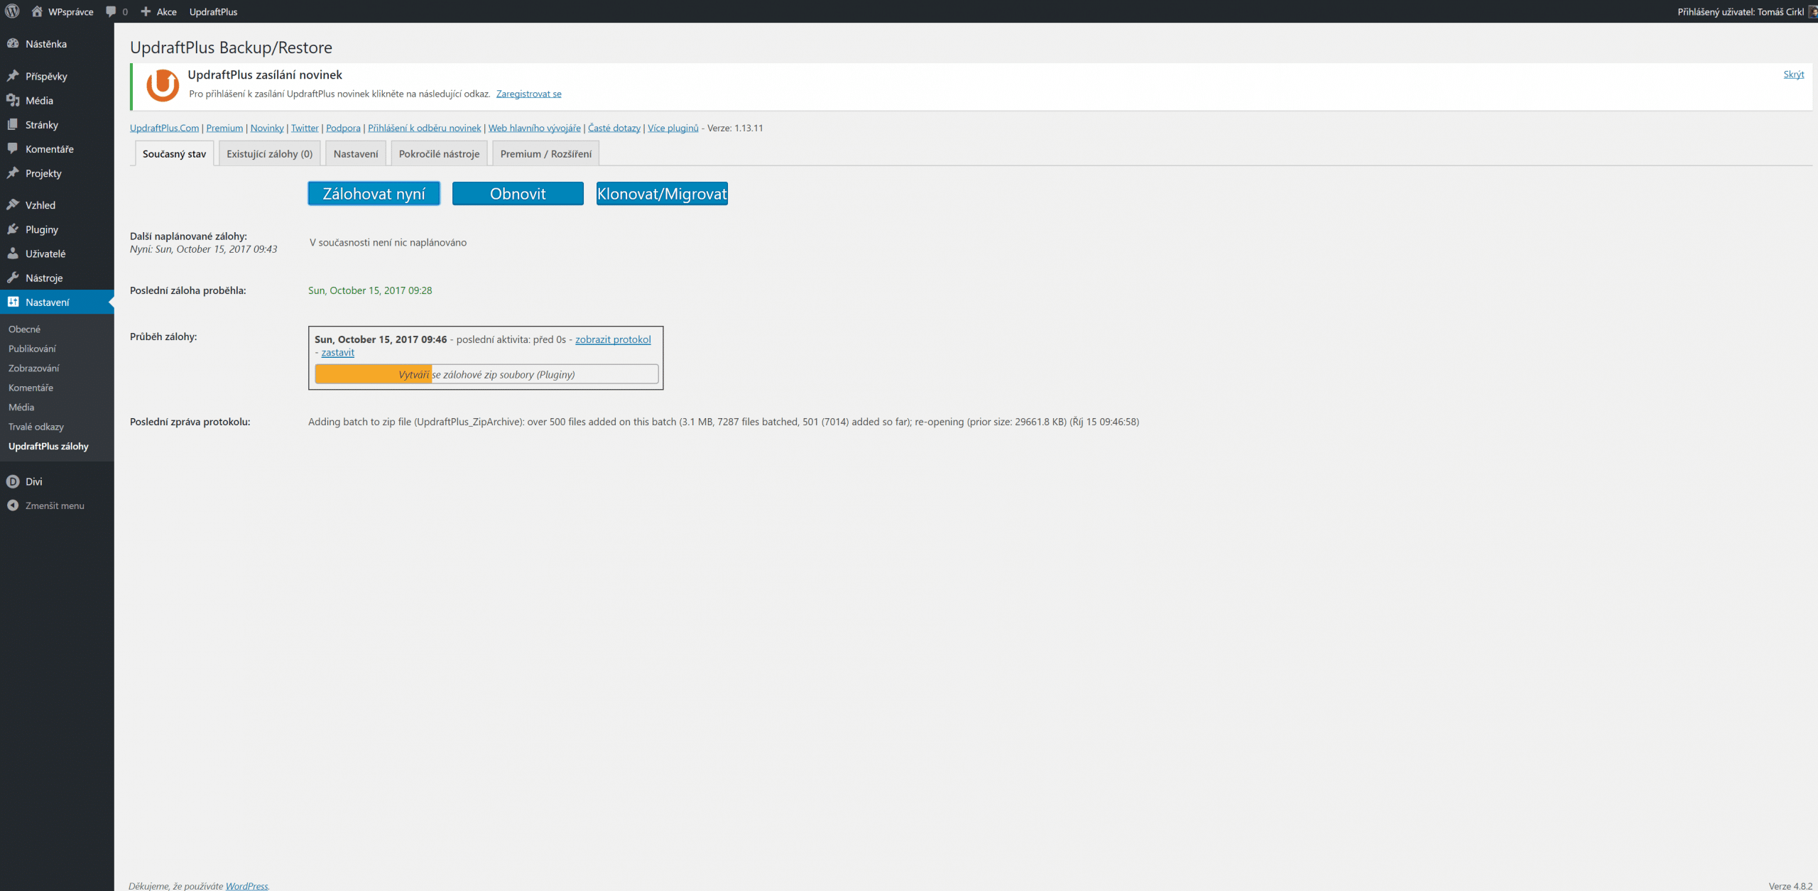Image resolution: width=1818 pixels, height=891 pixels.
Task: Open the comments bubble icon in admin bar
Action: [111, 11]
